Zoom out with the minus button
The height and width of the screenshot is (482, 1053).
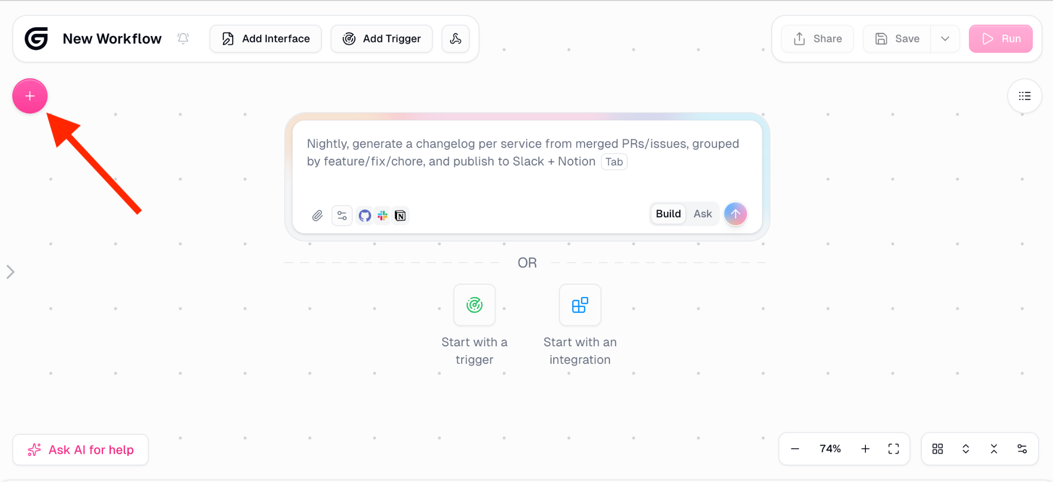(795, 449)
